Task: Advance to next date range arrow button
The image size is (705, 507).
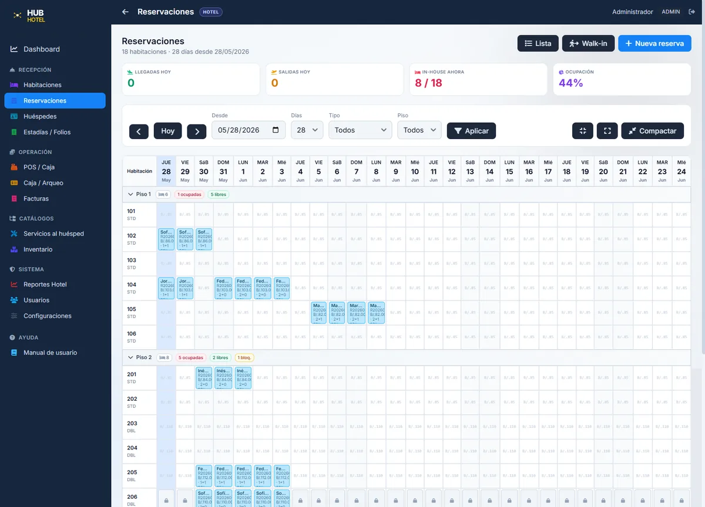Action: click(x=197, y=131)
